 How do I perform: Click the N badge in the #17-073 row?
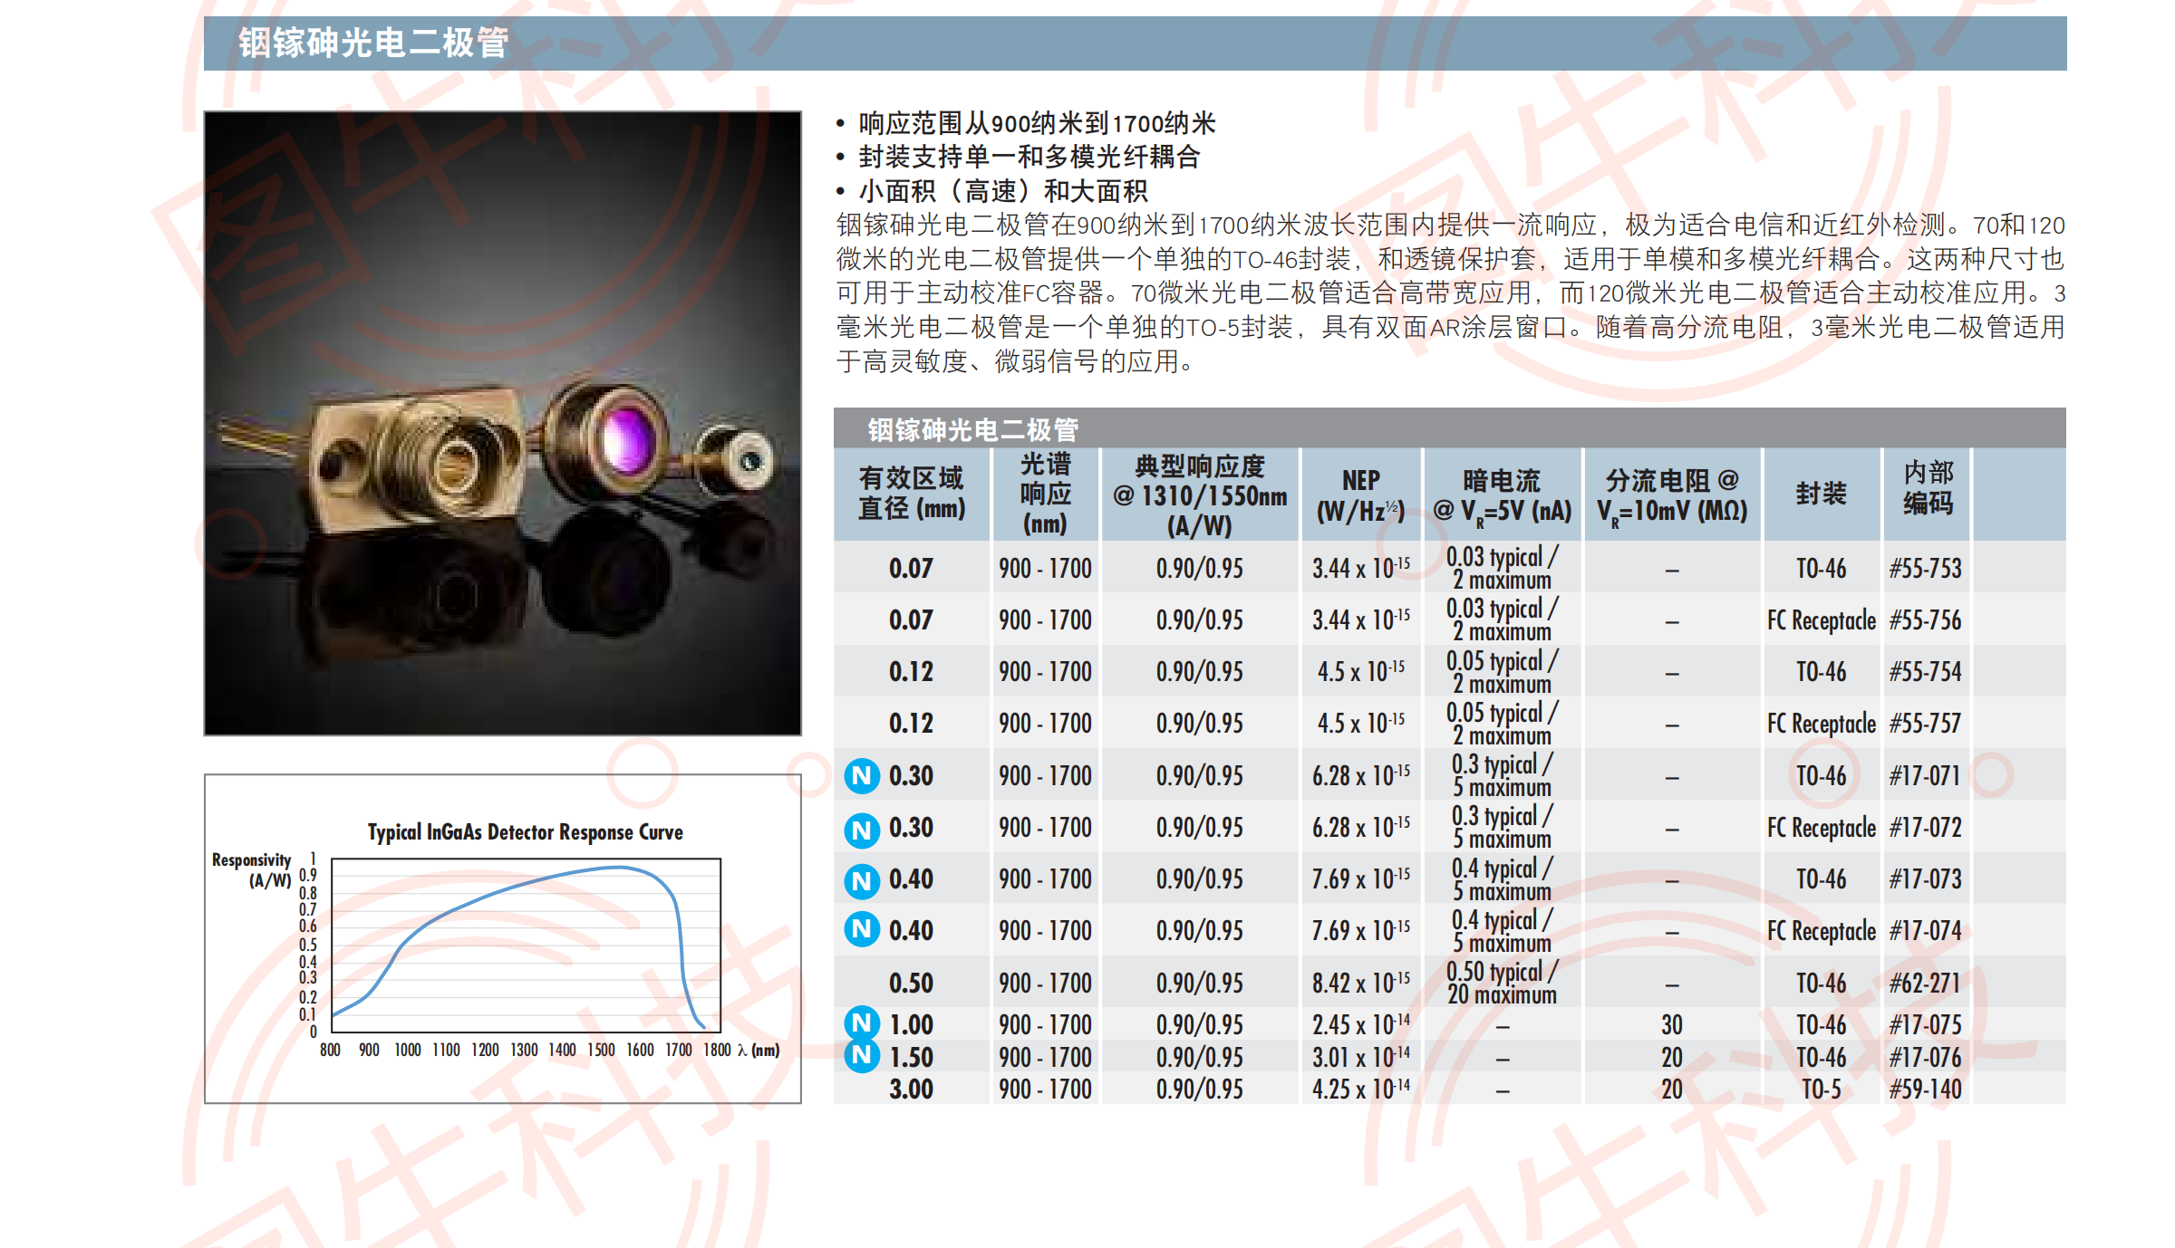point(862,880)
